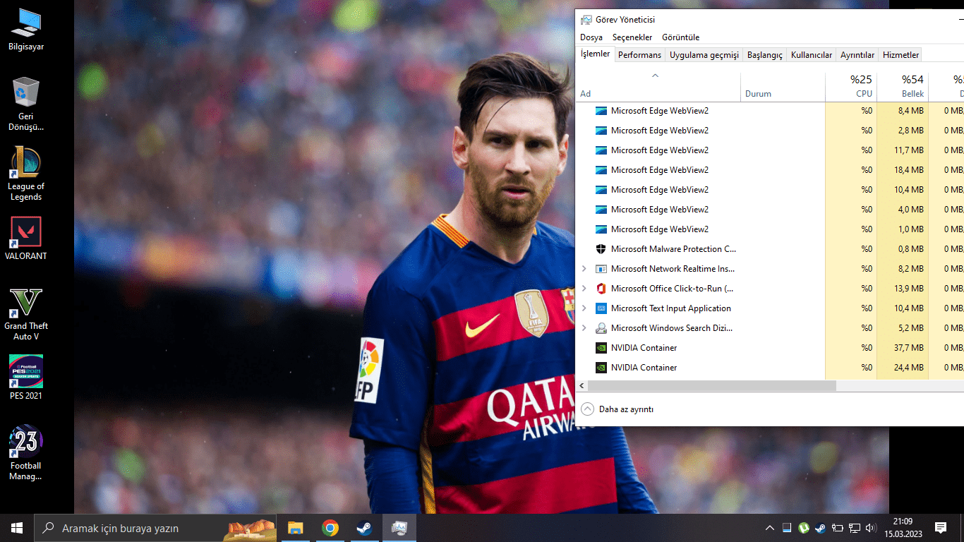Image resolution: width=964 pixels, height=542 pixels.
Task: Select the VALORANT desktop shortcut
Action: pos(26,239)
